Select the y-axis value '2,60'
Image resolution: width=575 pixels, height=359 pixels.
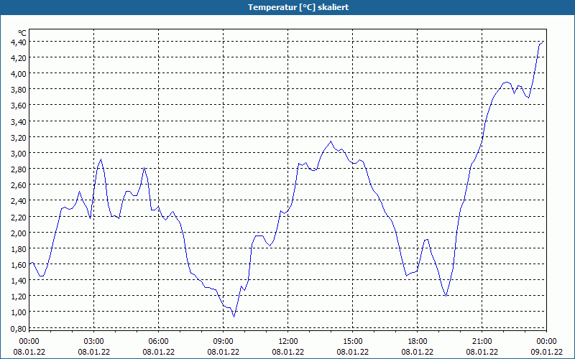pos(19,185)
